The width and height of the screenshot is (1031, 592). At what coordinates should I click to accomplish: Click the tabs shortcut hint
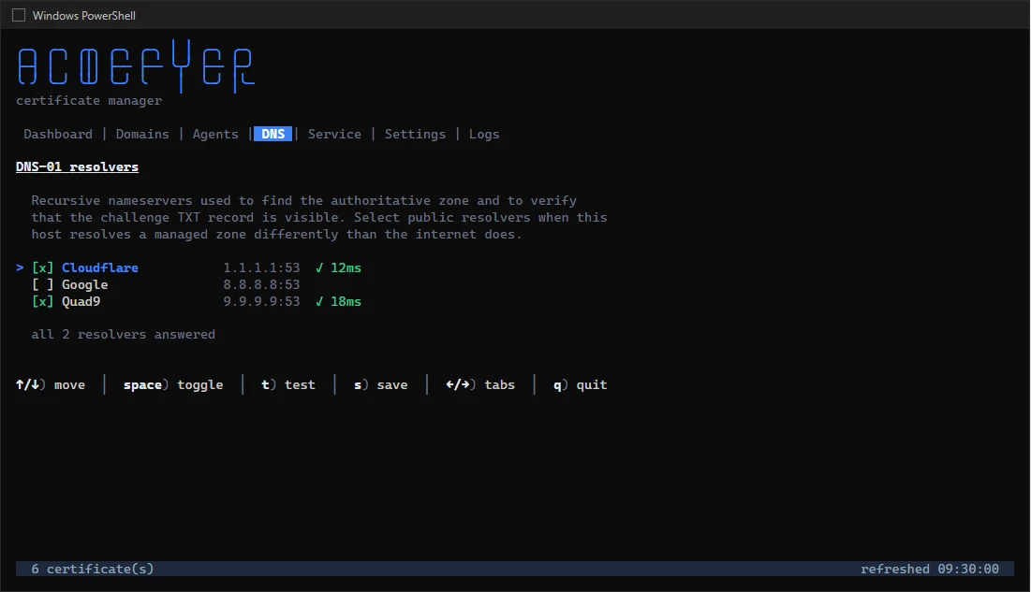click(x=480, y=385)
